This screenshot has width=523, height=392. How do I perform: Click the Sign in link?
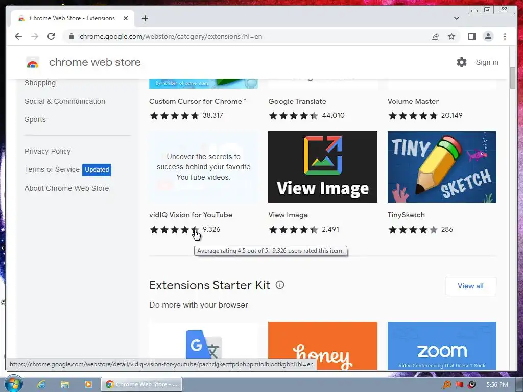[487, 62]
